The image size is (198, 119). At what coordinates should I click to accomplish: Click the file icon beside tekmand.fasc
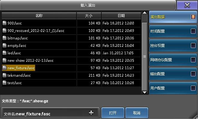click(x=4, y=75)
